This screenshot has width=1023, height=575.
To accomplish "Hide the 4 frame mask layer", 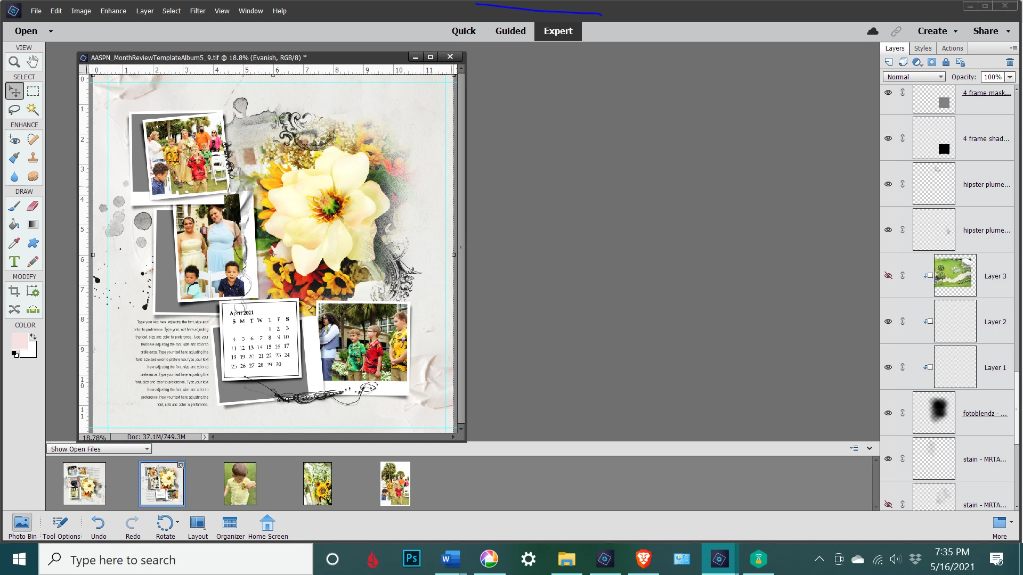I will click(x=888, y=93).
